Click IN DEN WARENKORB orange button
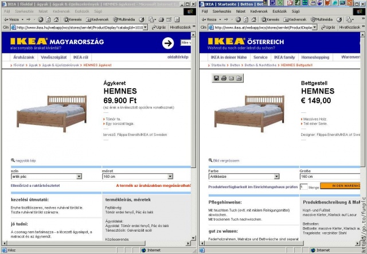 click(x=340, y=186)
